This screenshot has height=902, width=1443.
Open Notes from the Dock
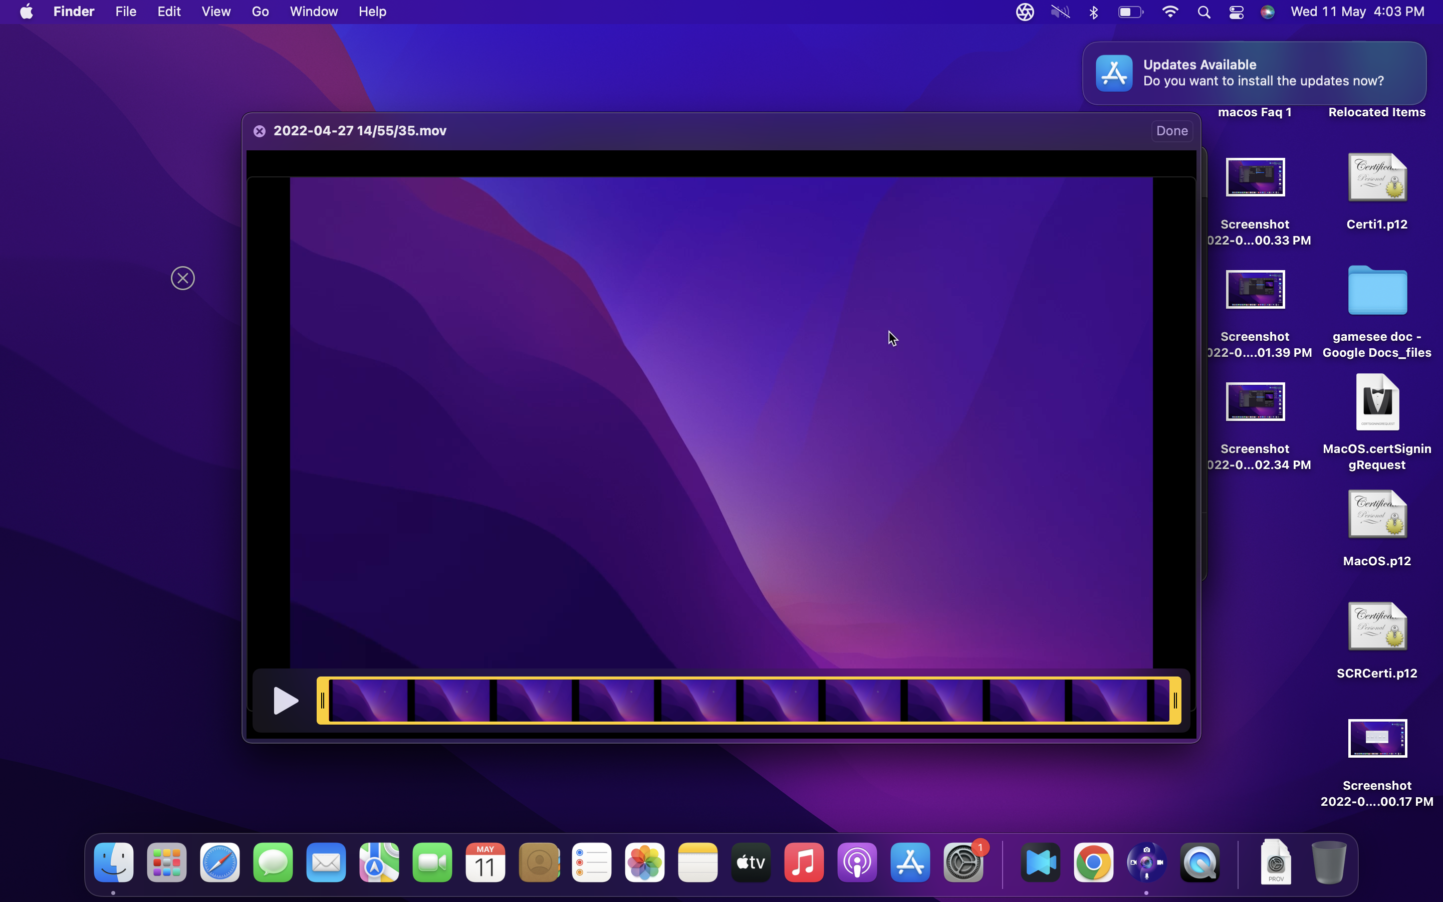pos(697,862)
